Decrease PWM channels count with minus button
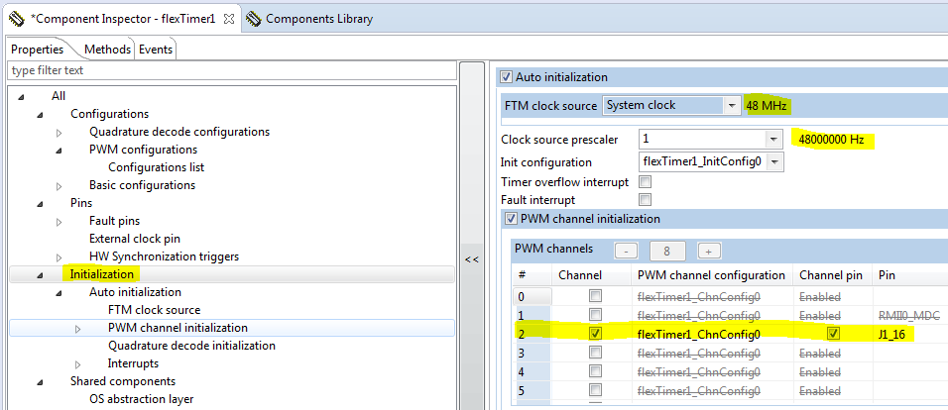948x410 pixels. click(x=626, y=251)
